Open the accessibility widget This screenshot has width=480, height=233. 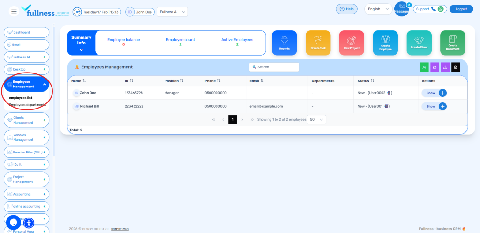tap(29, 223)
